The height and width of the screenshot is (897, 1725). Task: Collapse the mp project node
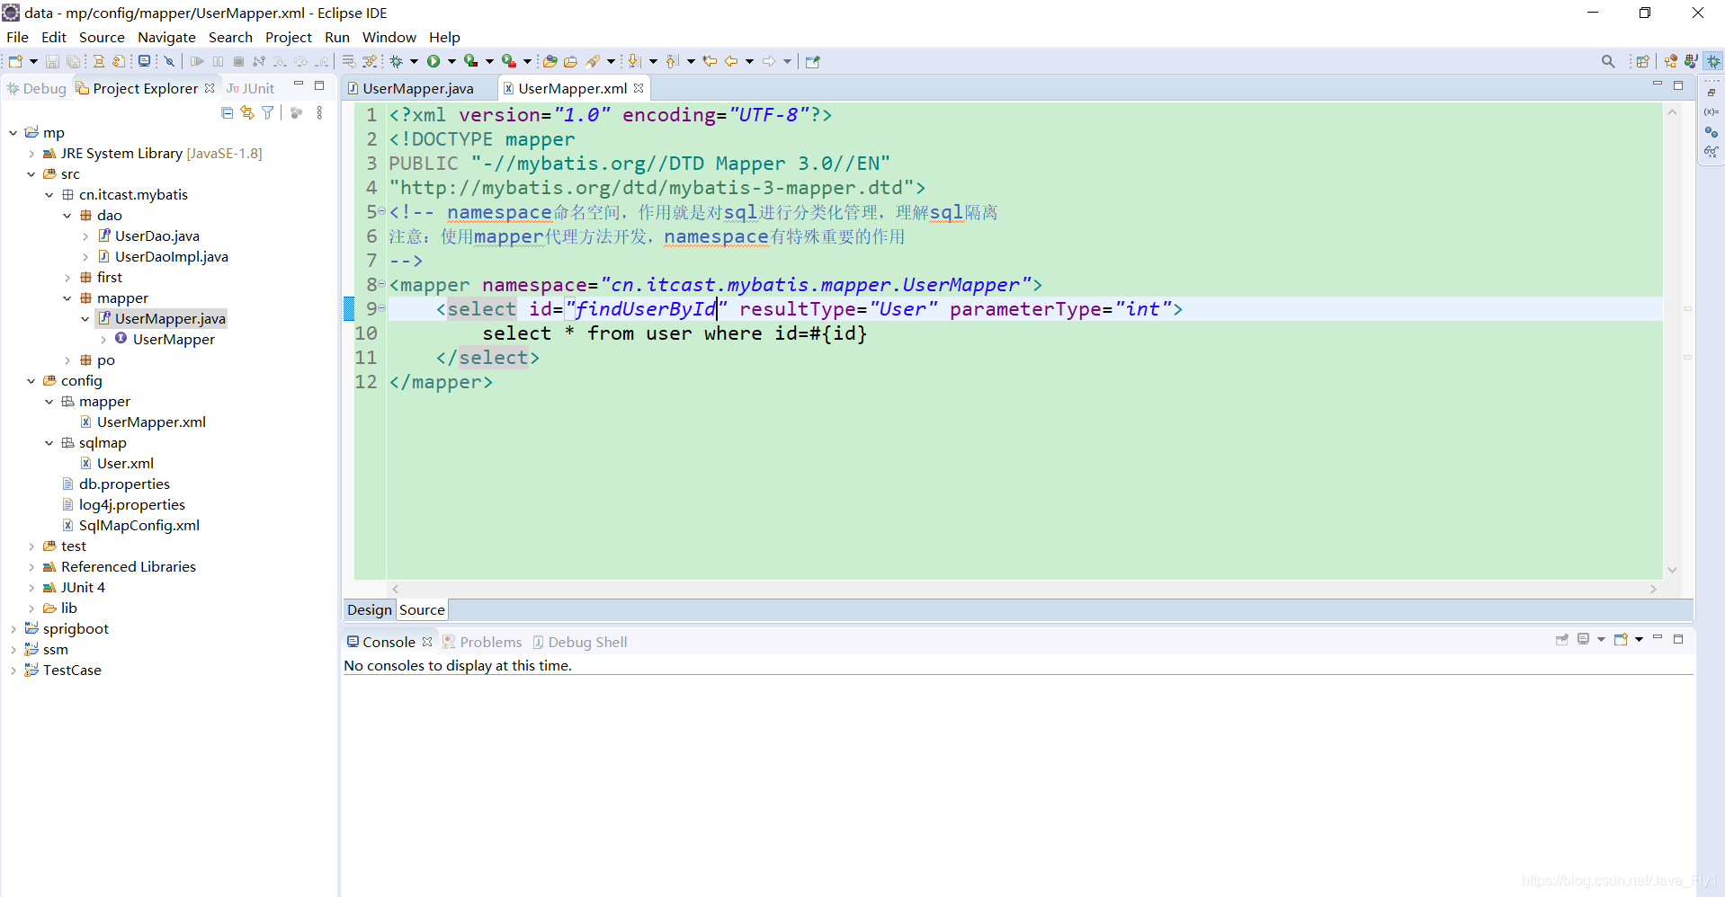(x=13, y=133)
